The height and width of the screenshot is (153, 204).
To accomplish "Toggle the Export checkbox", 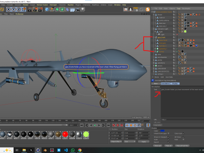I will 168,142.
